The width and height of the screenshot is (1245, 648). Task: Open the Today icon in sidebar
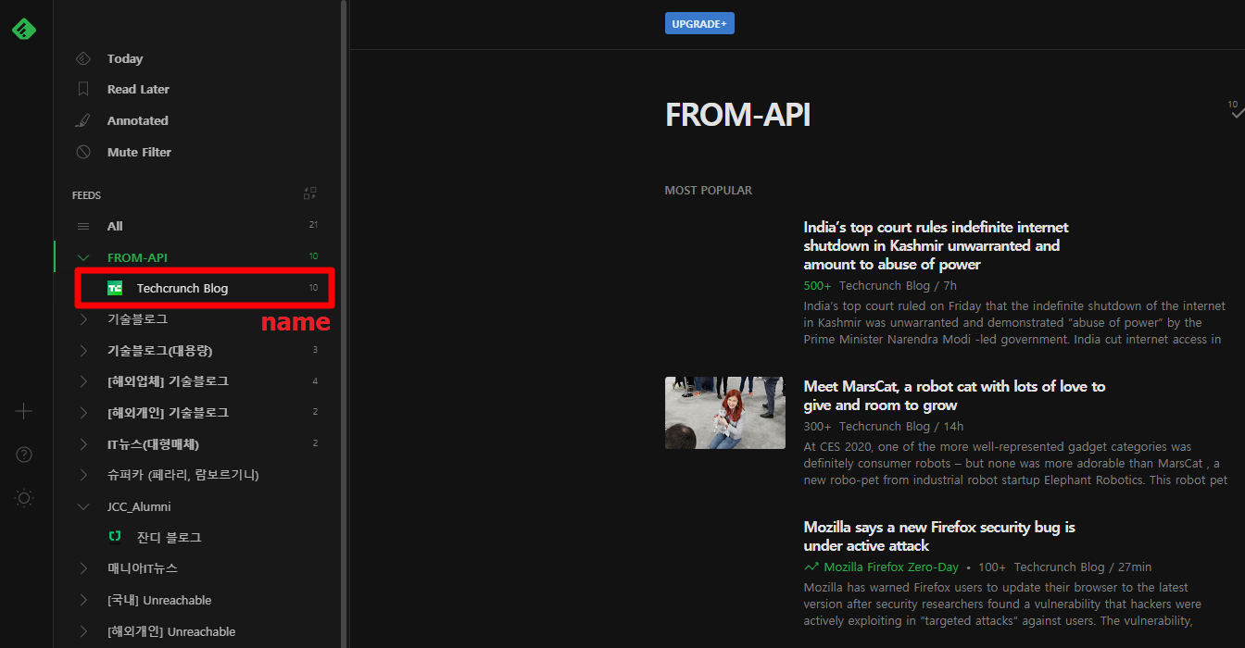tap(83, 58)
